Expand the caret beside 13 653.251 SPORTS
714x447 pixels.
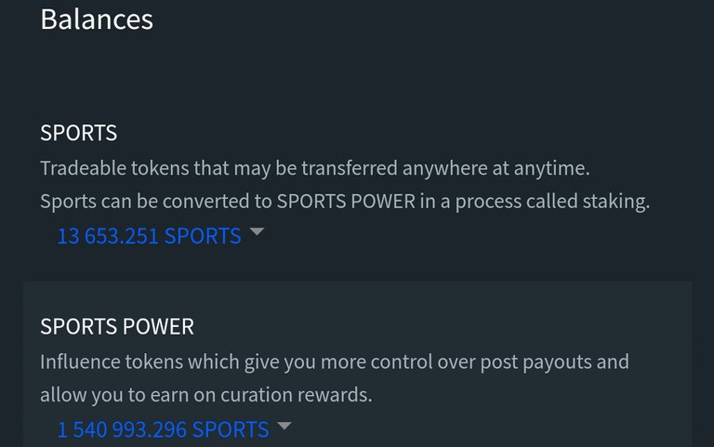(257, 231)
